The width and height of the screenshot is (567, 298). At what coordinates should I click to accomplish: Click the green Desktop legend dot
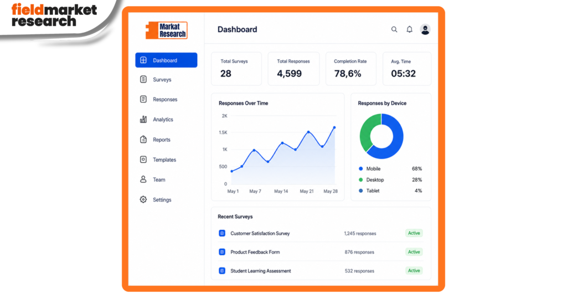pos(360,179)
